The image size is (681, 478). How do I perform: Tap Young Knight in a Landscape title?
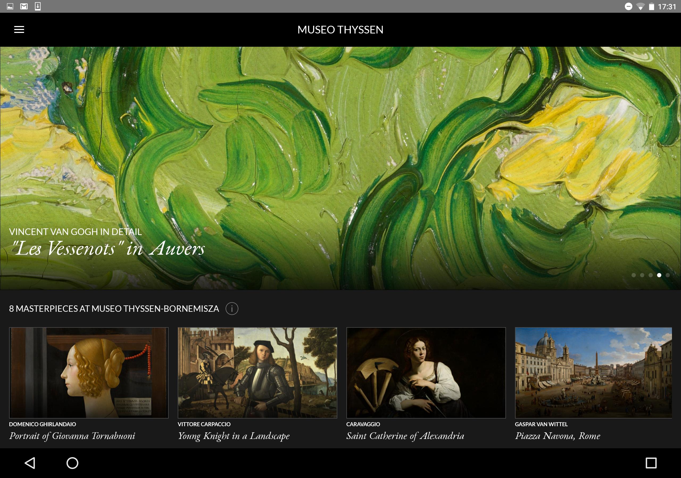pyautogui.click(x=234, y=436)
